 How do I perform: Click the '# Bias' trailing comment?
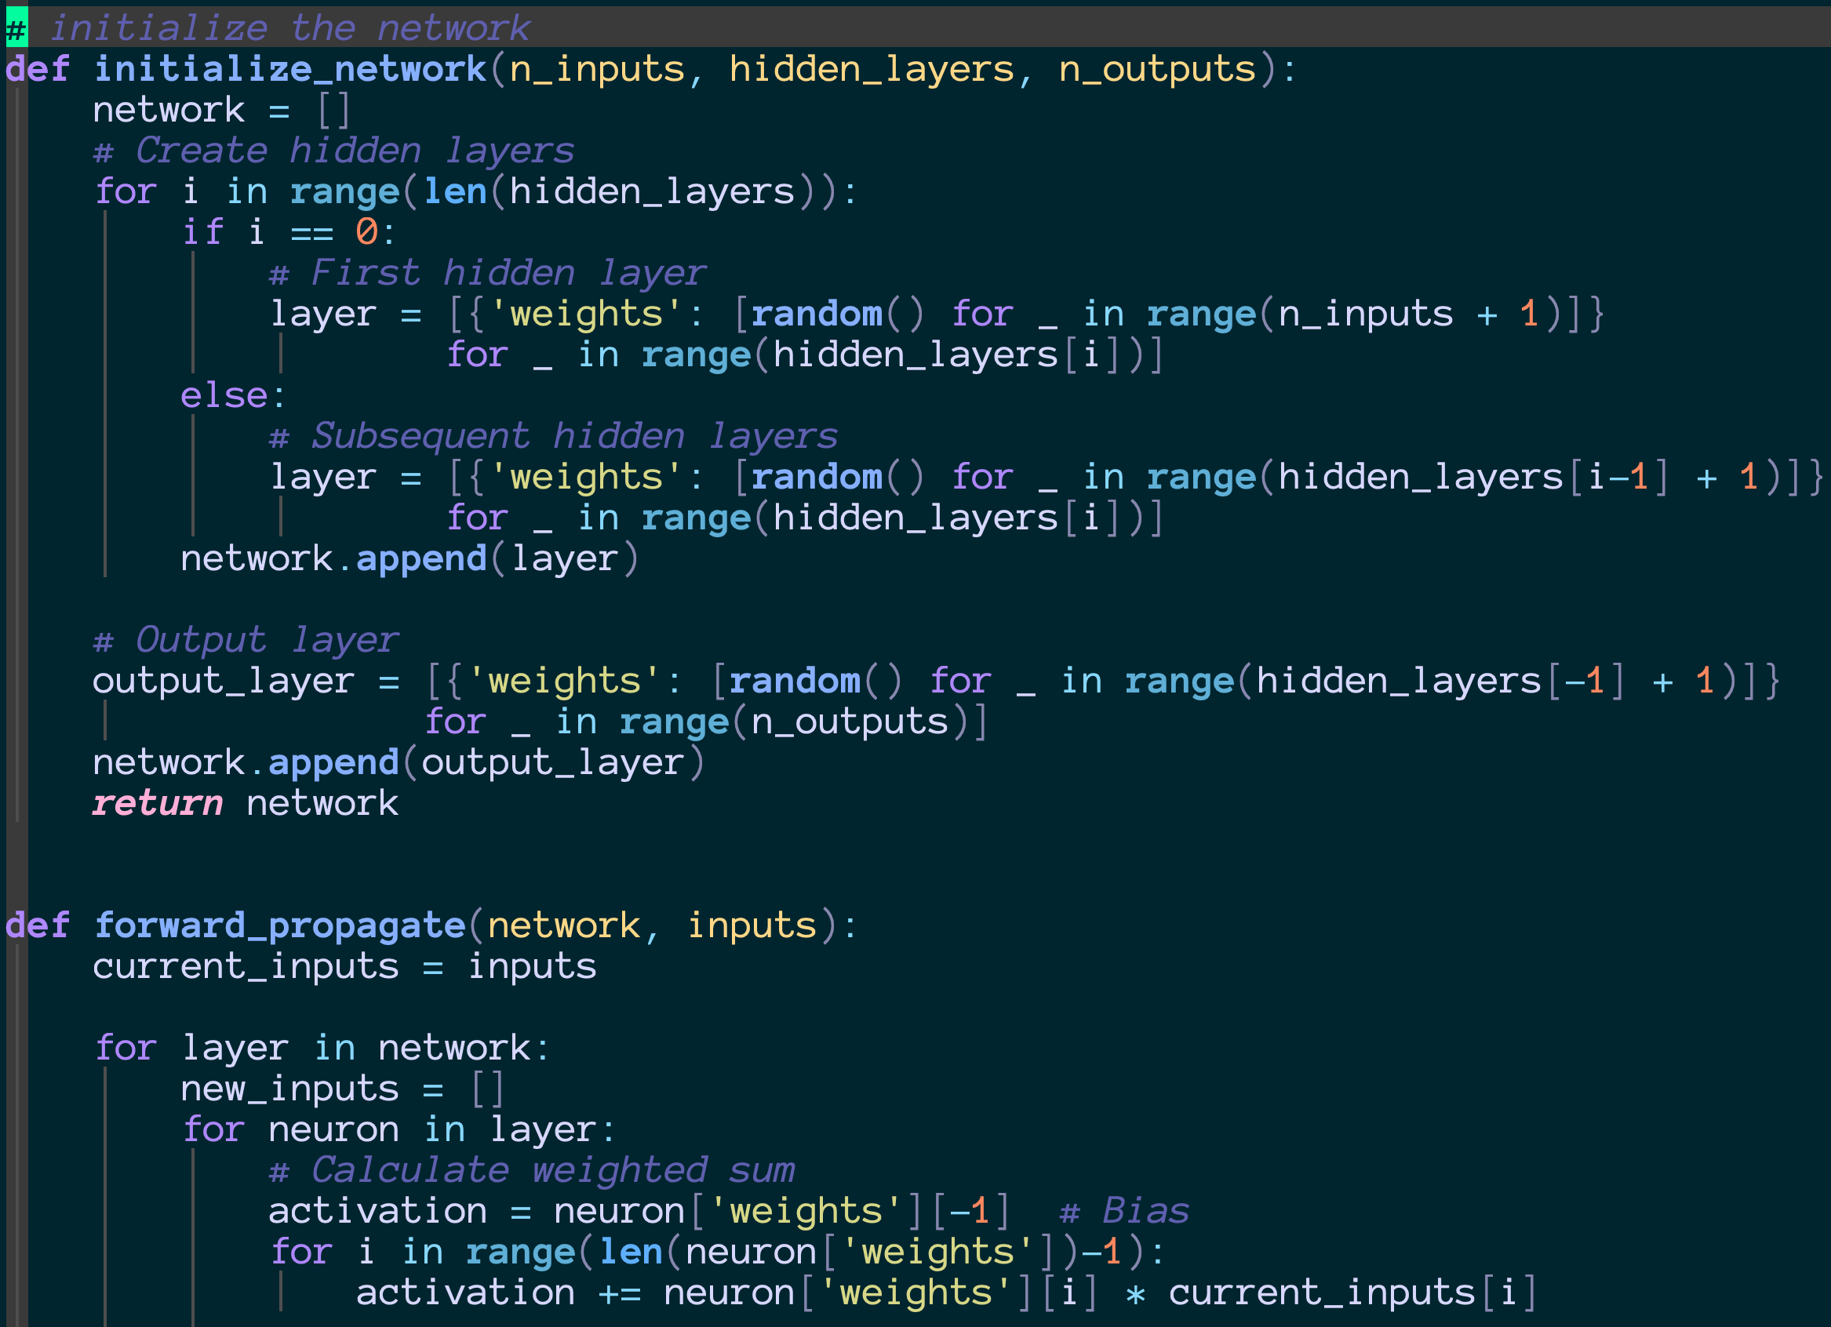click(x=1125, y=1211)
